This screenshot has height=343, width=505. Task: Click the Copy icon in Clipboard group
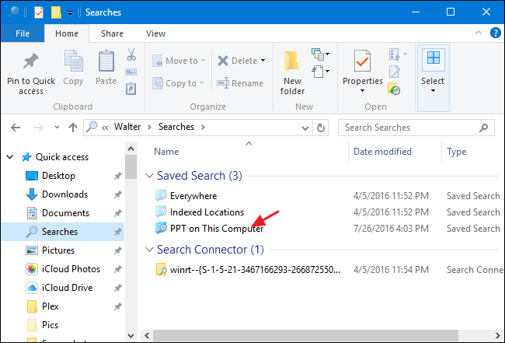(x=74, y=68)
